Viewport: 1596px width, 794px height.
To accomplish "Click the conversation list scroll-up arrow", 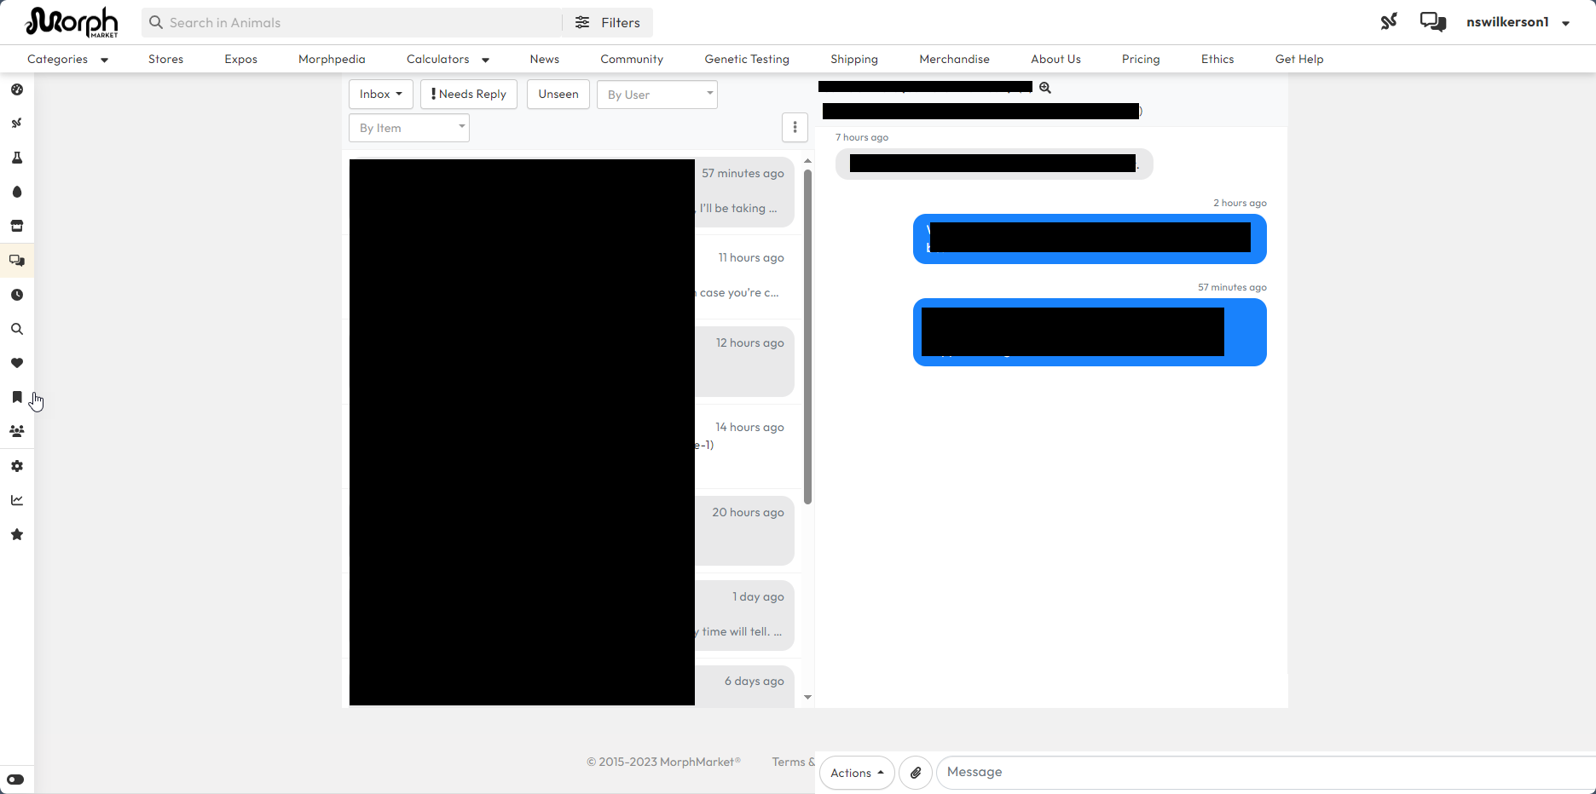I will coord(807,161).
